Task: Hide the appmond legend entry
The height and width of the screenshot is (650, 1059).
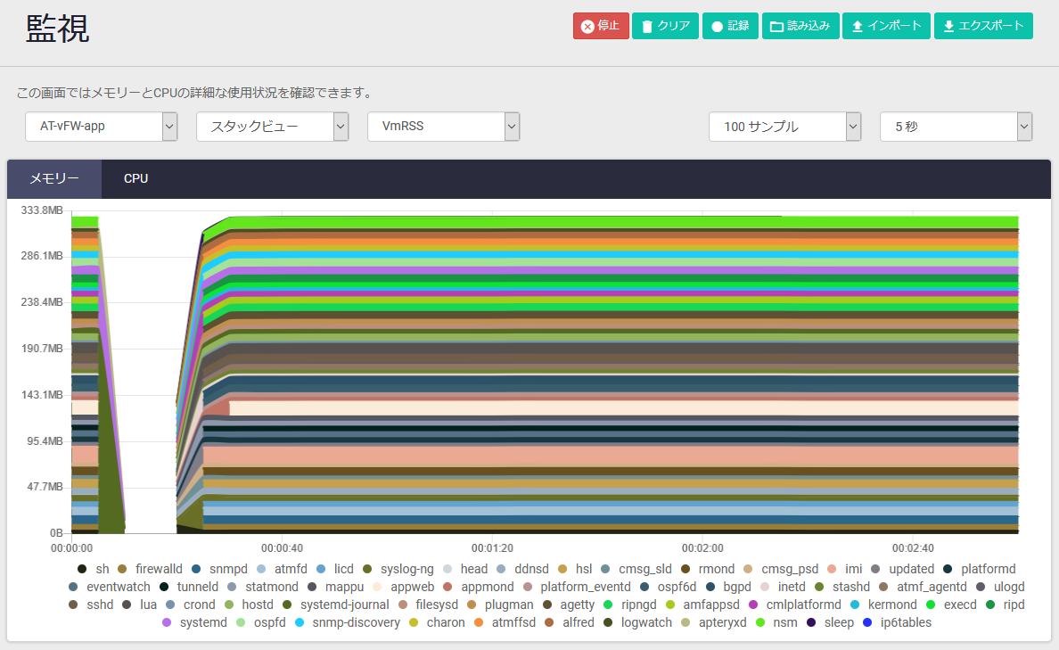Action: coord(478,587)
